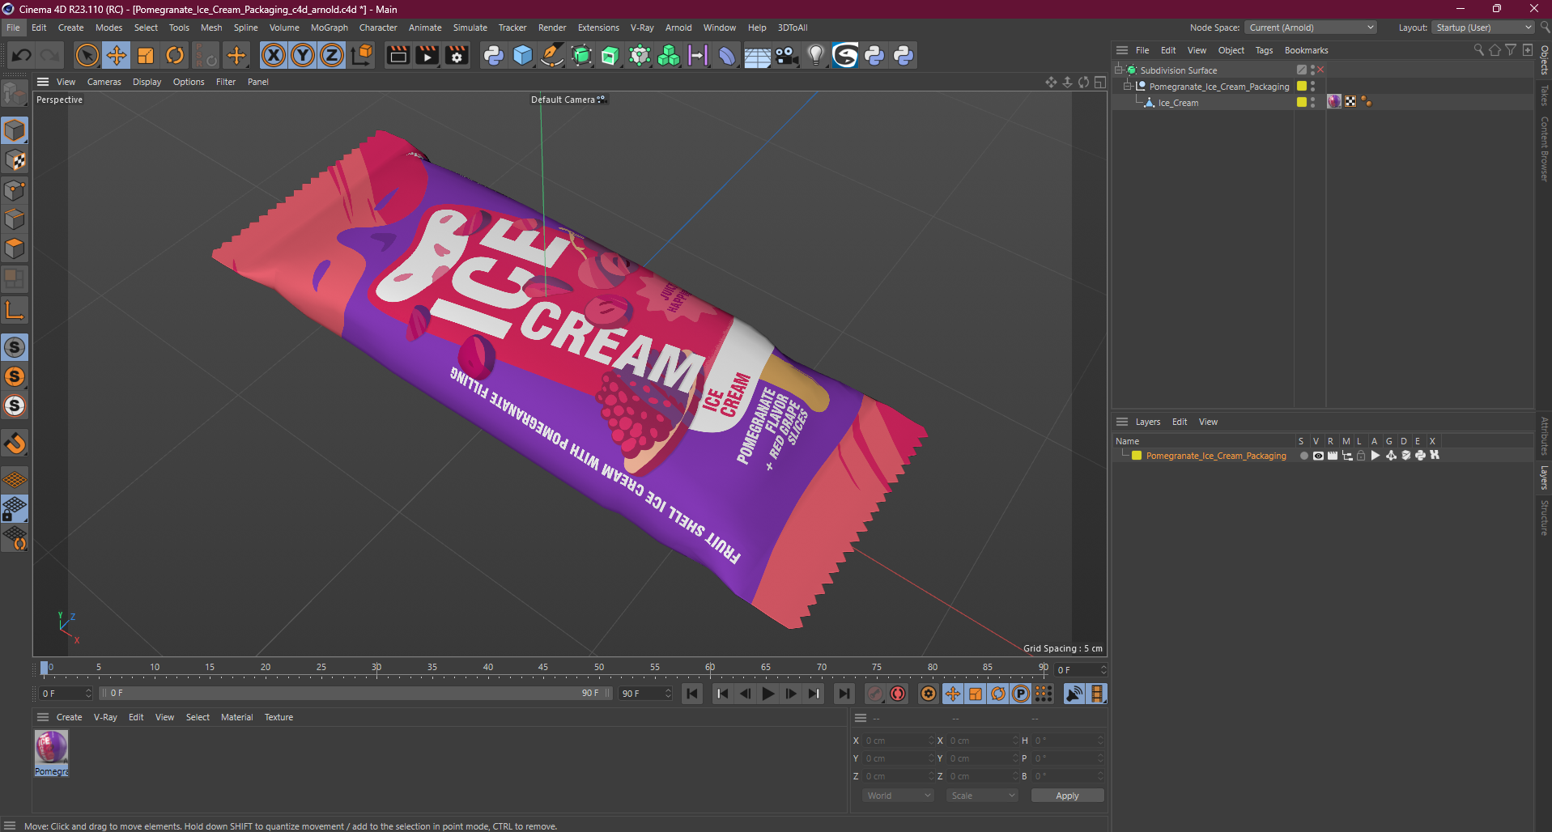Viewport: 1552px width, 832px height.
Task: Click the Axis L-shaped icon
Action: click(x=15, y=310)
